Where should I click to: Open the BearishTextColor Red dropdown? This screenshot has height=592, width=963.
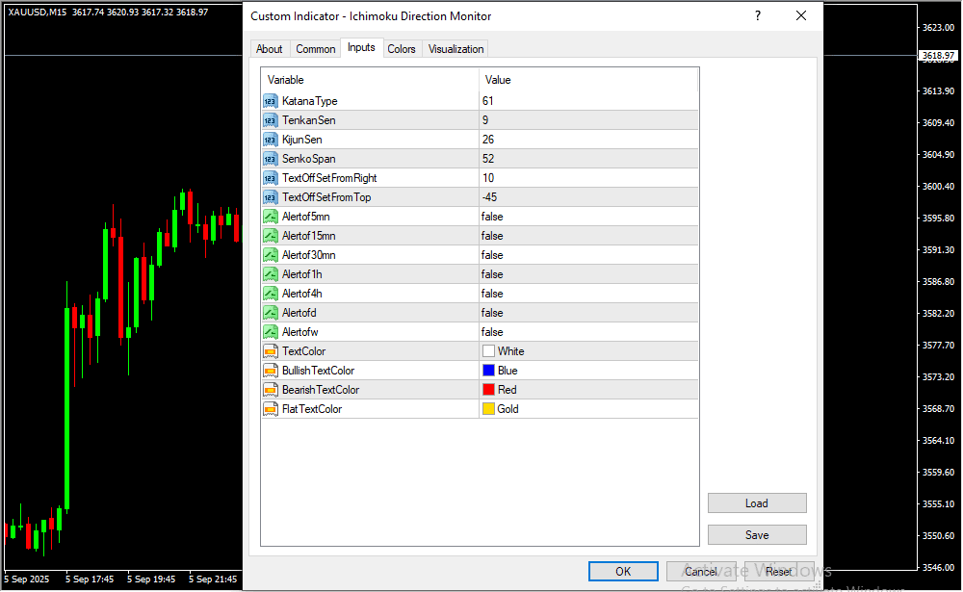pyautogui.click(x=587, y=390)
